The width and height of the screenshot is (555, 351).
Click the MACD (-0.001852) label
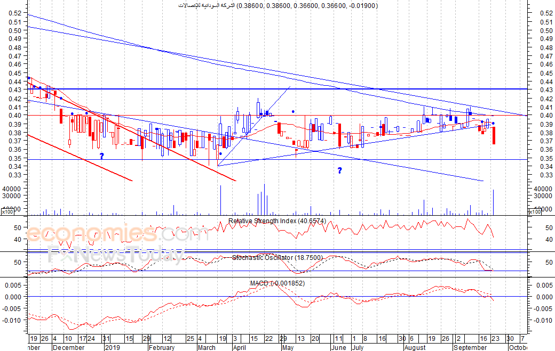pos(277,283)
